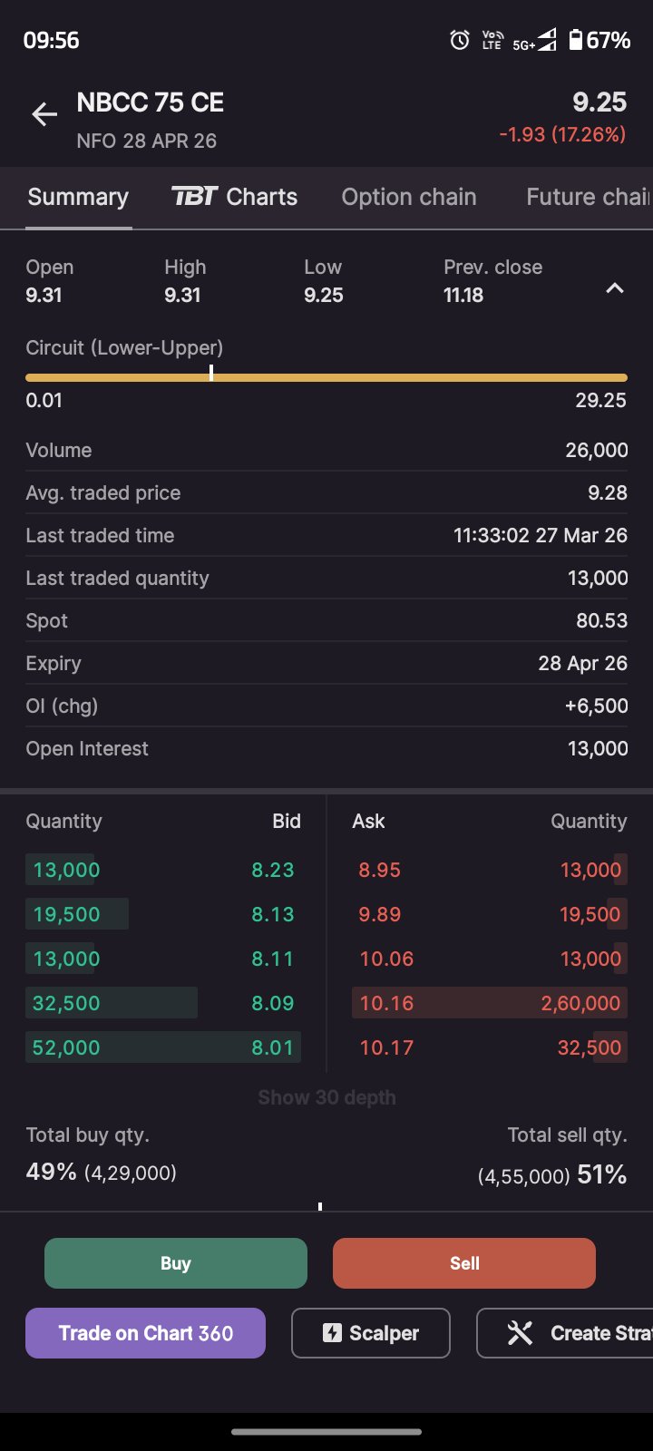Open the Future chain tab
Screen dimensions: 653x1451
pyautogui.click(x=587, y=197)
